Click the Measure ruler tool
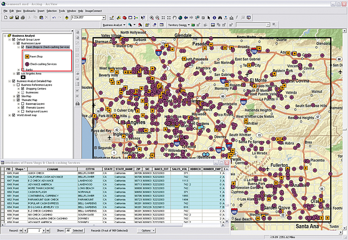The height and width of the screenshot is (240, 348). point(232,17)
